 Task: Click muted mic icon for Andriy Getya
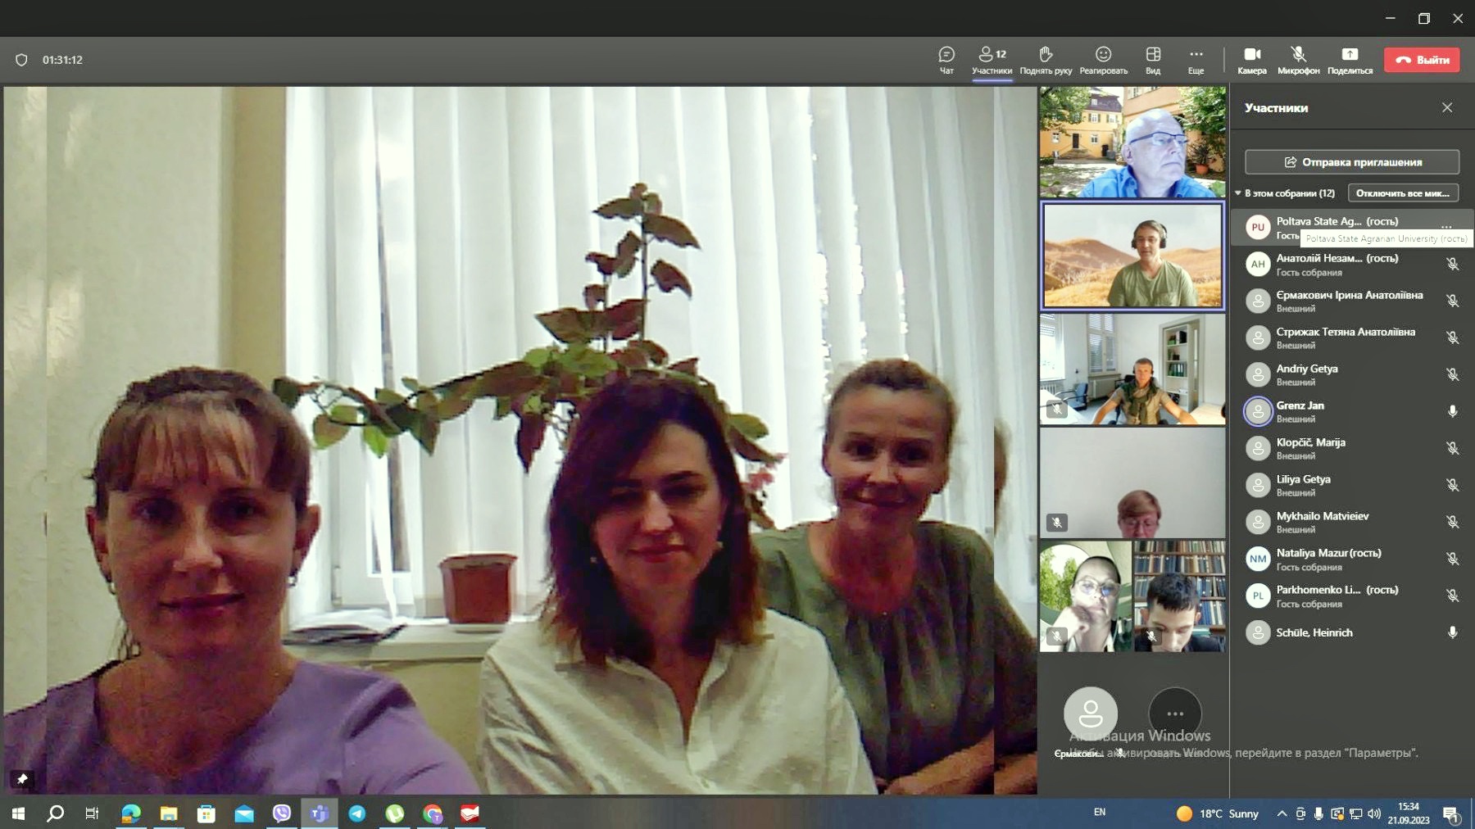[1452, 374]
